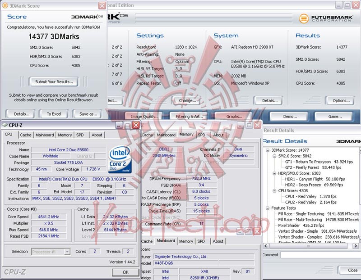Open Details in 3DMark Score window

[x=21, y=114]
